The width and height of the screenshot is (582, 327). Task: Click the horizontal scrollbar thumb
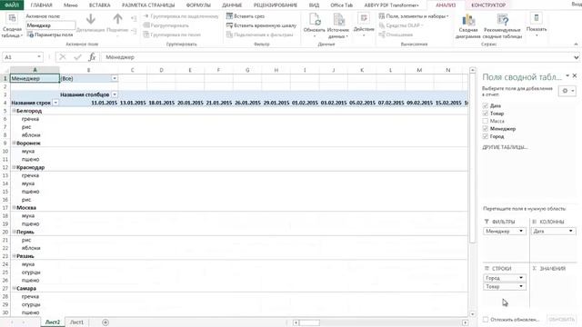click(309, 322)
